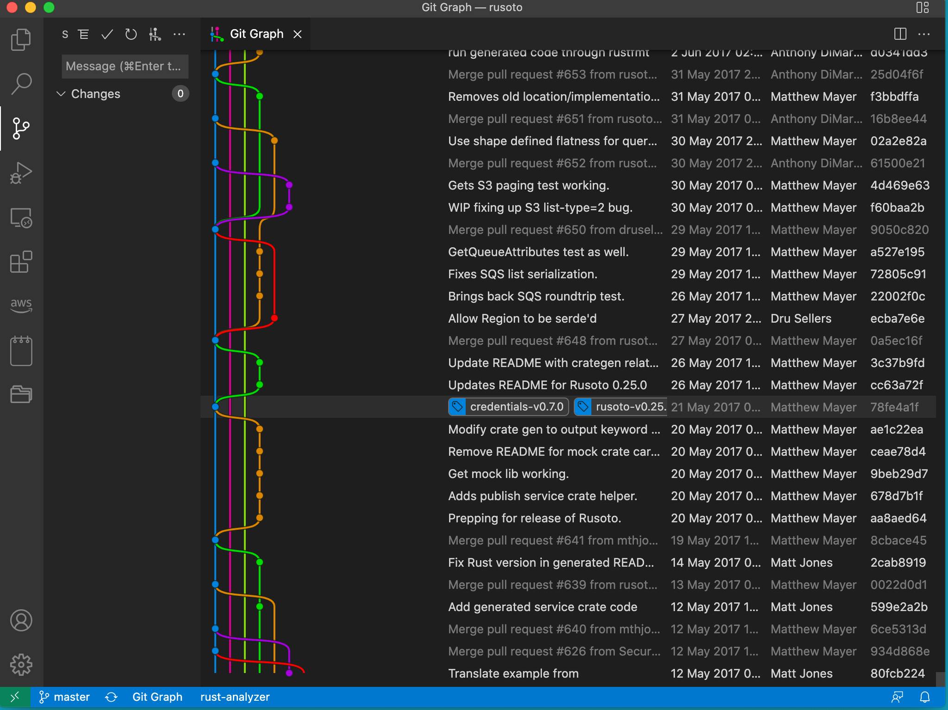Image resolution: width=948 pixels, height=710 pixels.
Task: Select commit 'Gets S3 paging test working.'
Action: [x=529, y=186]
